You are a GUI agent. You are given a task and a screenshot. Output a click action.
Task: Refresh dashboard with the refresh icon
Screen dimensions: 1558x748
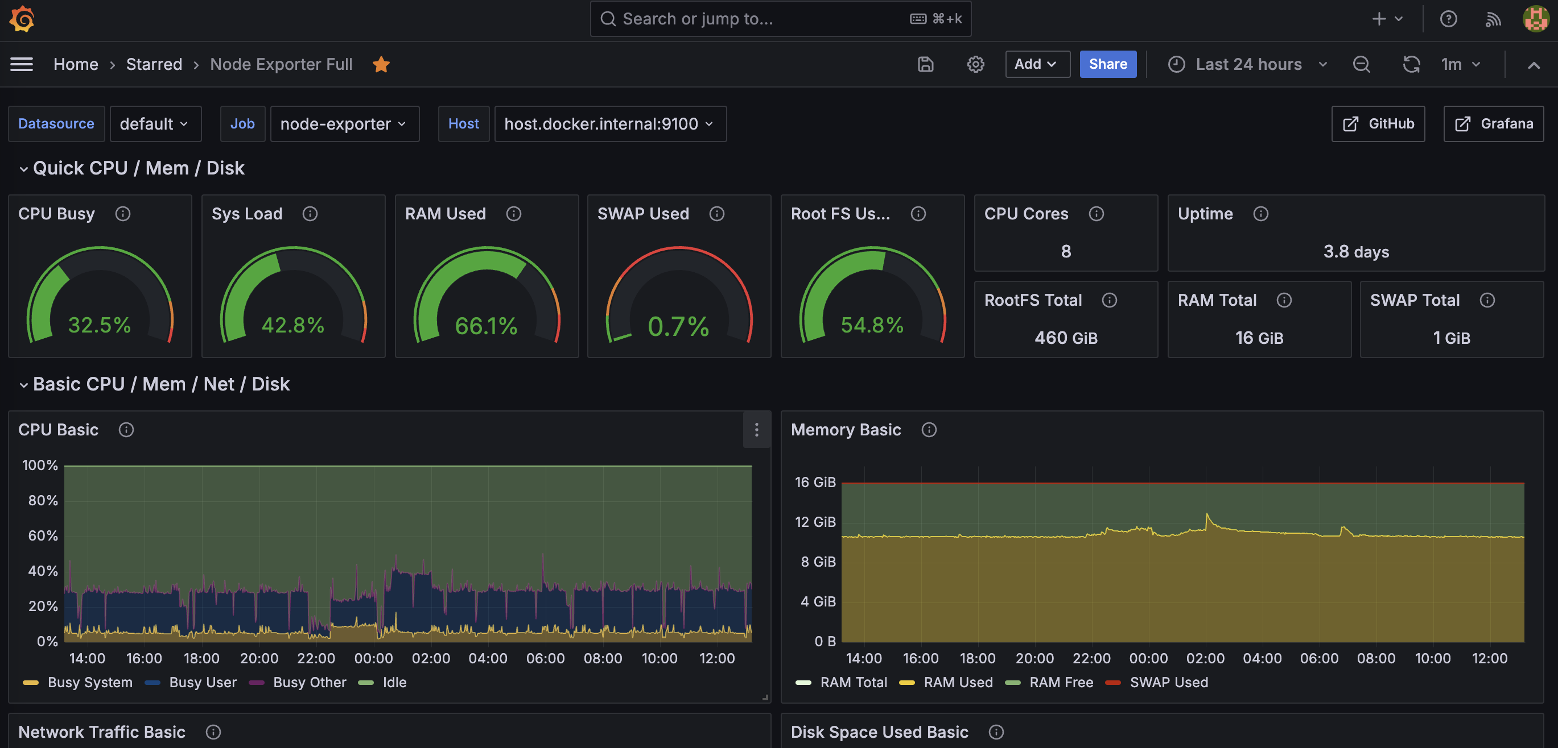click(1411, 64)
